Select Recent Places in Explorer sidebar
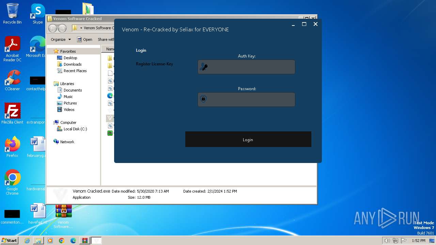 (75, 71)
